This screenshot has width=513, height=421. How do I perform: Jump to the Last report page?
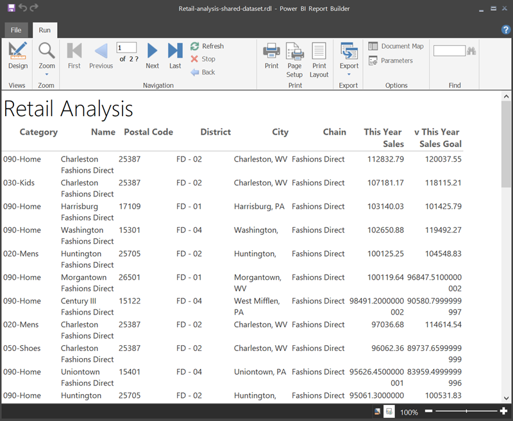click(175, 55)
